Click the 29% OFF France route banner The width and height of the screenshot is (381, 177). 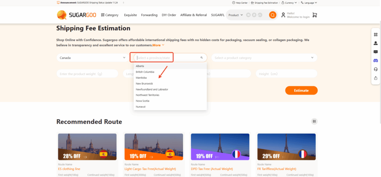click(286, 147)
